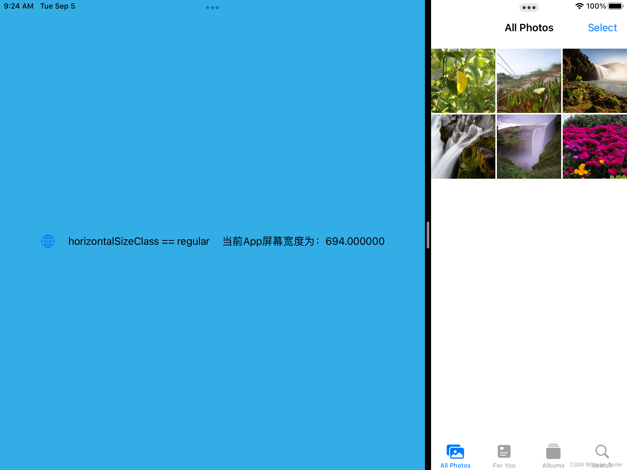Screen dimensions: 627x470
Task: Open the yellow leaf photo thumbnail
Action: (x=463, y=81)
